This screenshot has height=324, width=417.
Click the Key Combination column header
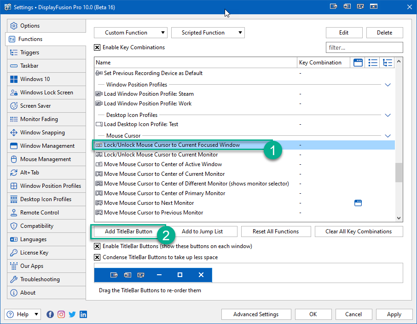(324, 63)
